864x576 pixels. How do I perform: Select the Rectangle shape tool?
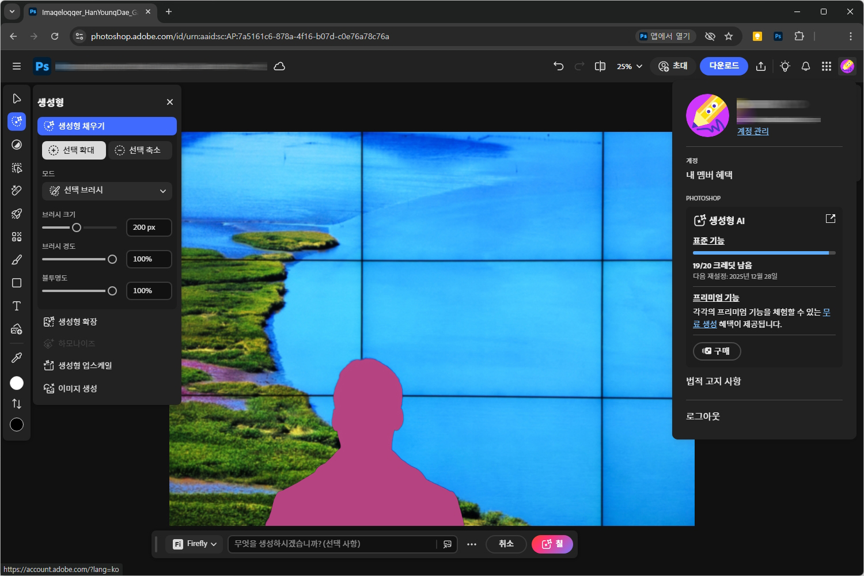(17, 283)
